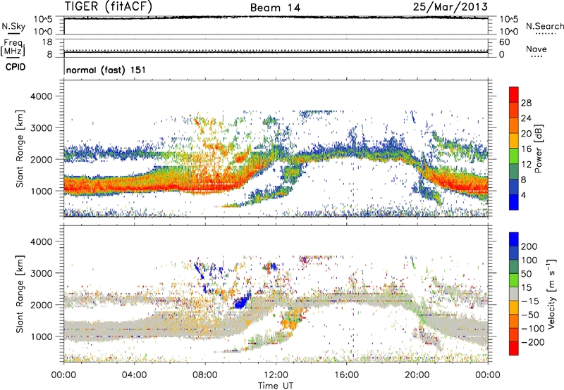564x390 pixels.
Task: Click the 'TIGER (fitACF)' title text
Action: (109, 6)
